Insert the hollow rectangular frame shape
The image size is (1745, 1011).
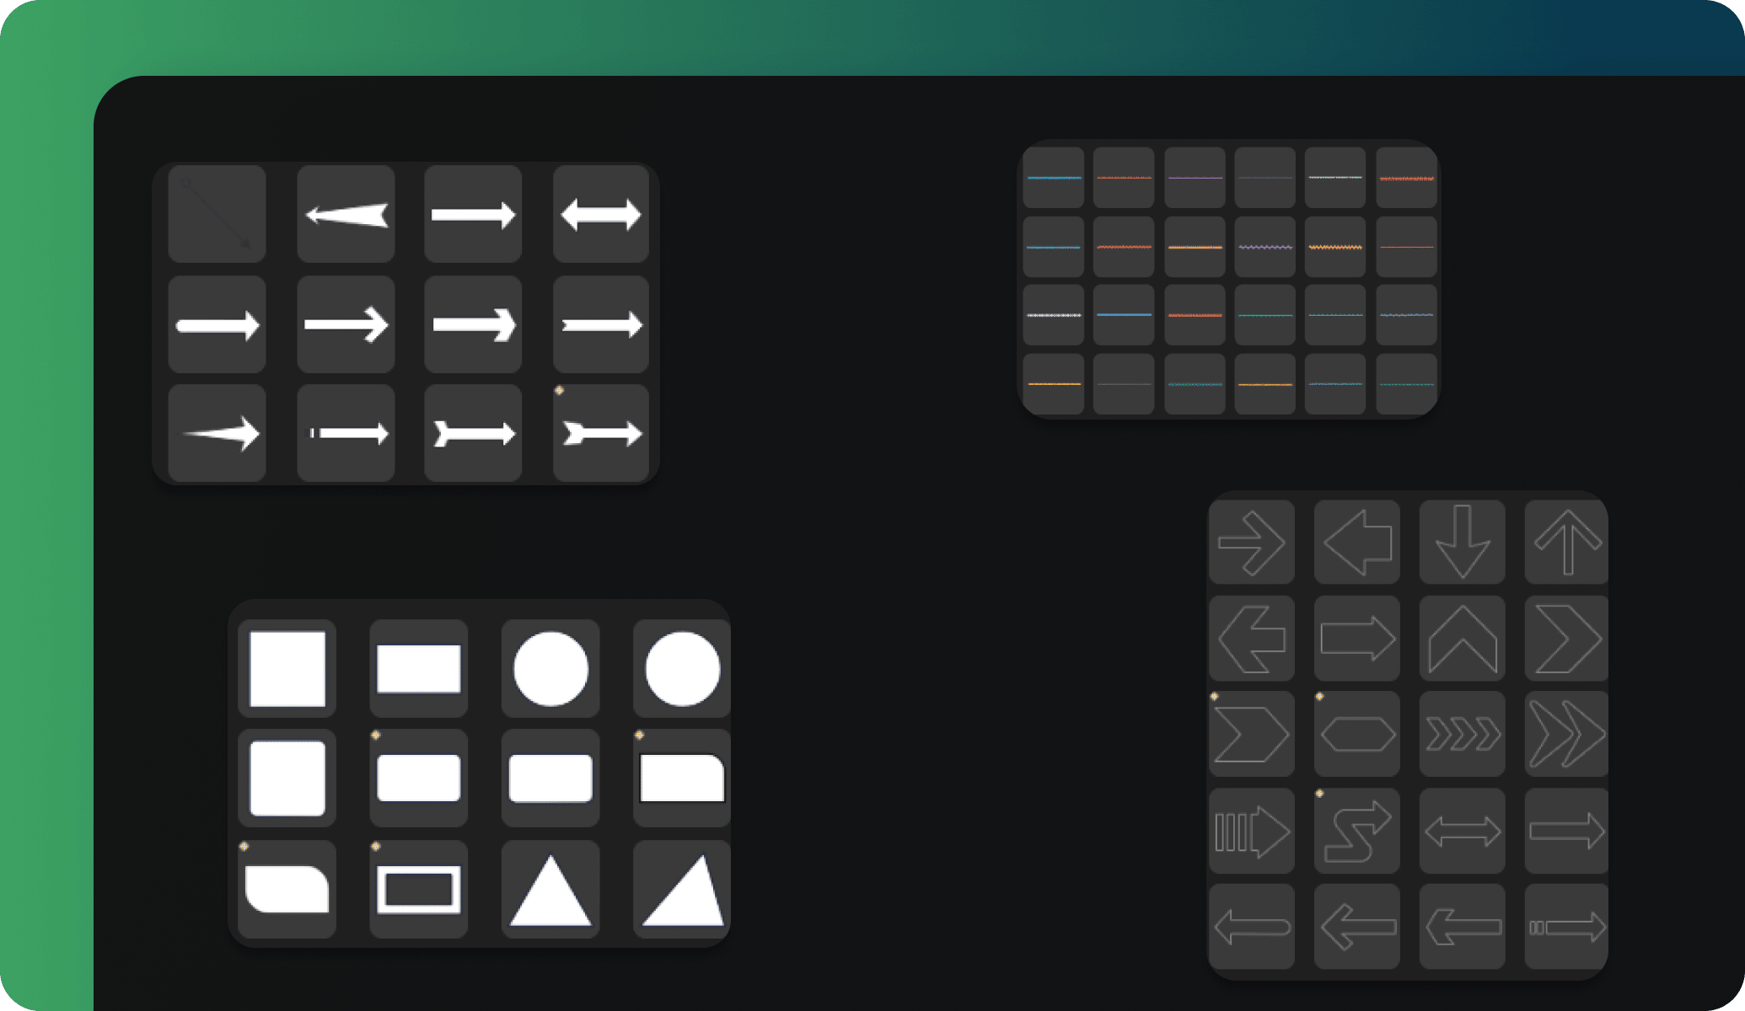418,889
